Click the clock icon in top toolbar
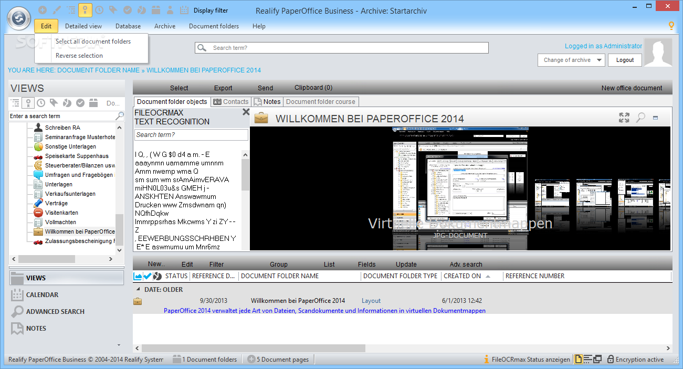This screenshot has height=369, width=683. [x=99, y=10]
